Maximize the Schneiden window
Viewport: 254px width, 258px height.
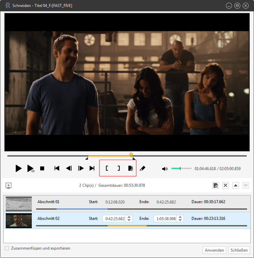click(237, 6)
